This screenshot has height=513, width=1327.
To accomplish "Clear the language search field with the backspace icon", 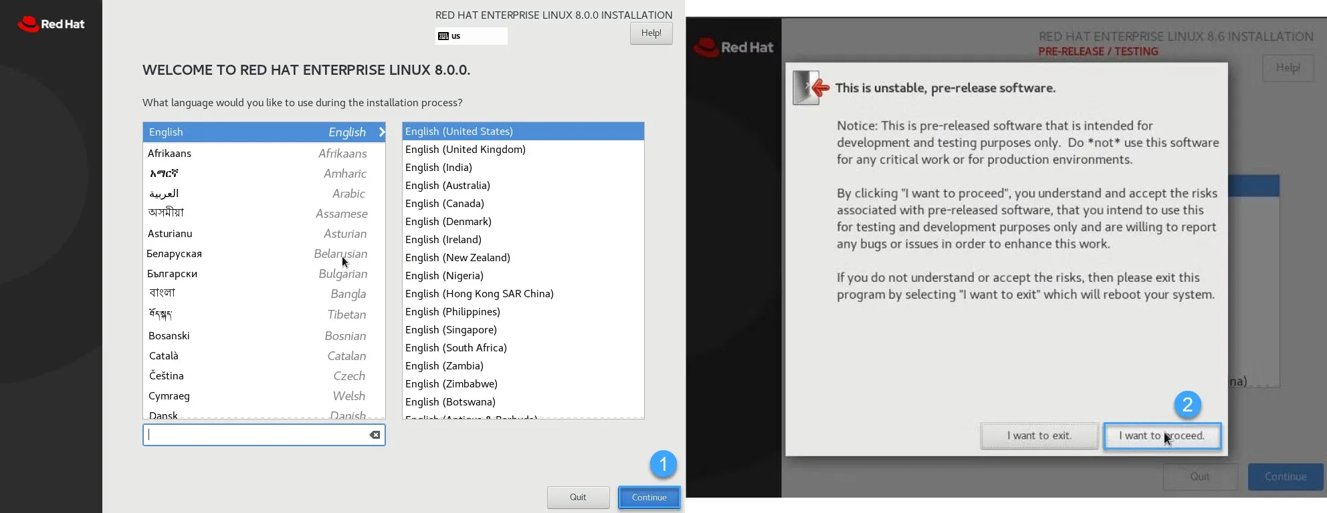I will click(375, 435).
